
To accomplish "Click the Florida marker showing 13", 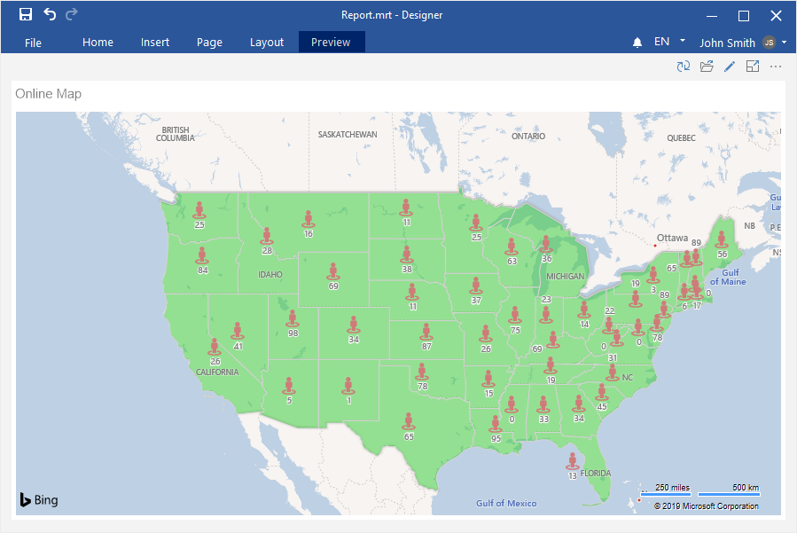I will (x=573, y=461).
